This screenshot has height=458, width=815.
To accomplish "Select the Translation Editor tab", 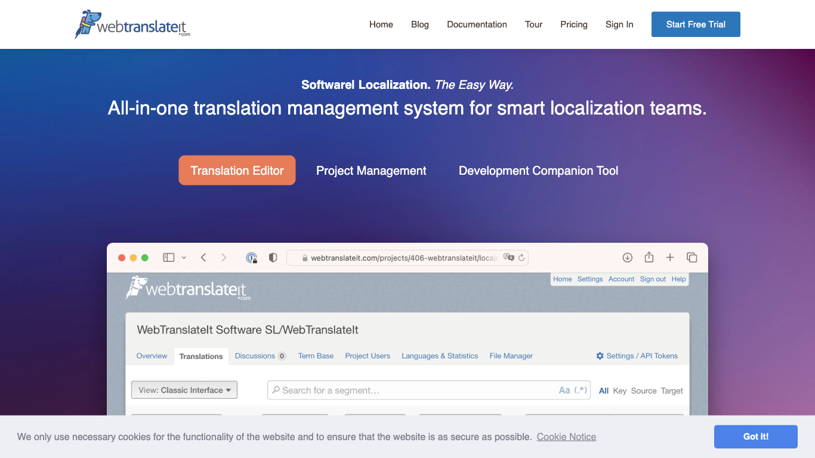I will click(237, 171).
